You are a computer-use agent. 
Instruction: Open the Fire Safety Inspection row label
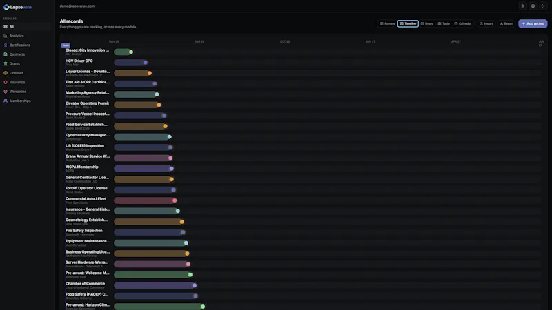point(84,232)
